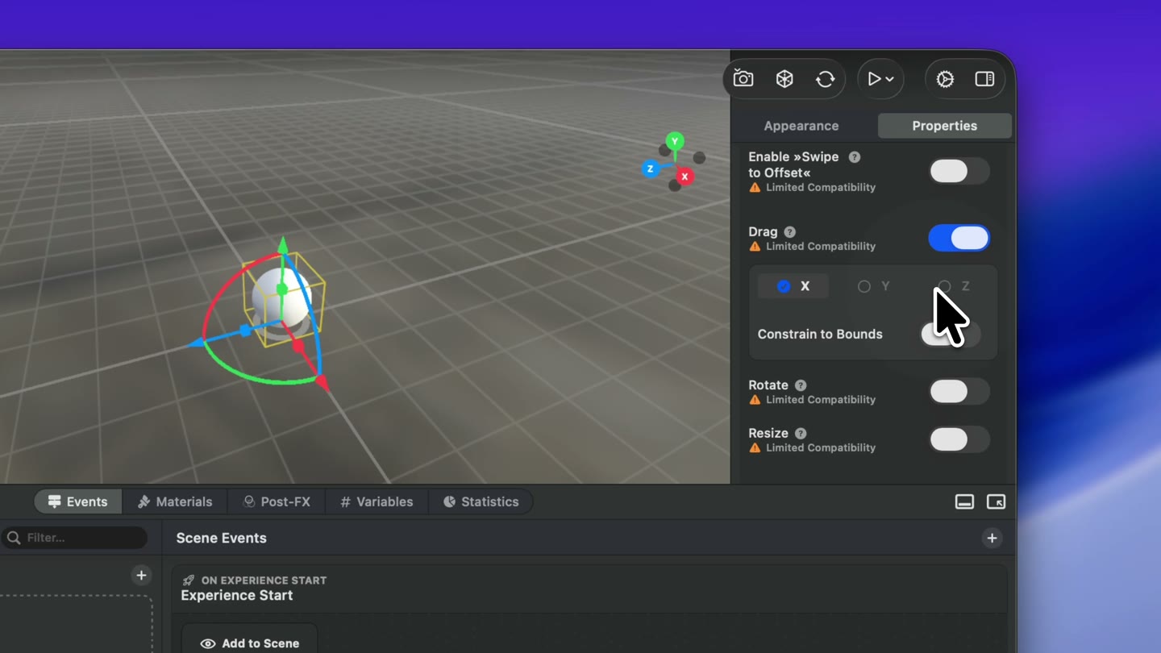Click the Resize Limited Compatibility warning icon

(x=755, y=448)
